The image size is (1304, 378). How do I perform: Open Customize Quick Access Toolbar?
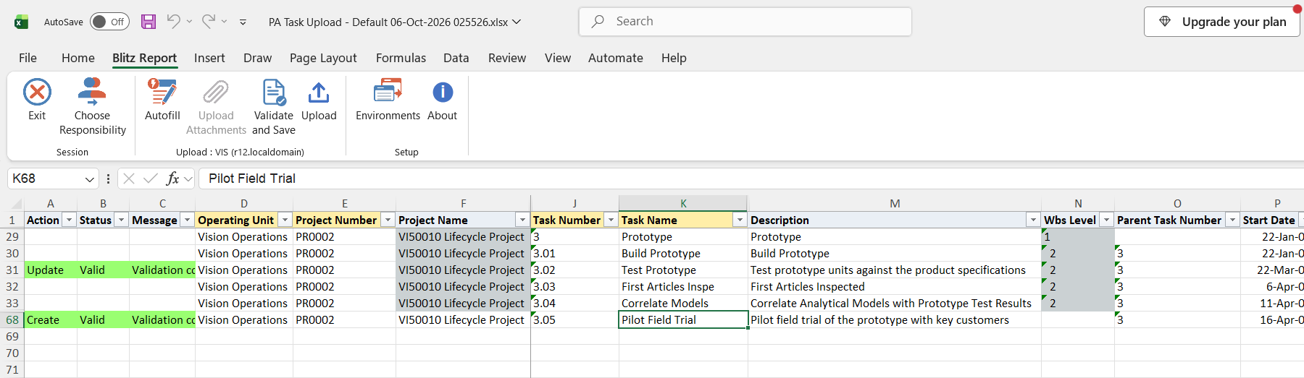click(x=243, y=22)
